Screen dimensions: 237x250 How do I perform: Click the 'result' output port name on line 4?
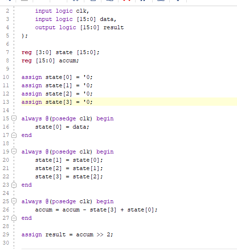[114, 27]
